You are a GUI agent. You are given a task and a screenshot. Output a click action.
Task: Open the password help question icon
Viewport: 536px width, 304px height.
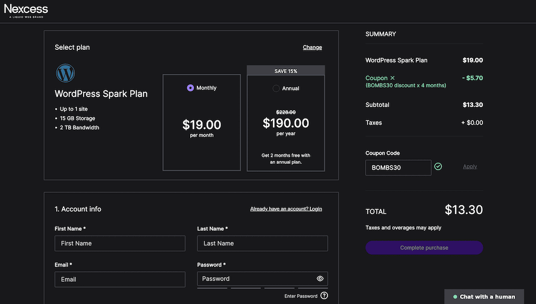(324, 295)
